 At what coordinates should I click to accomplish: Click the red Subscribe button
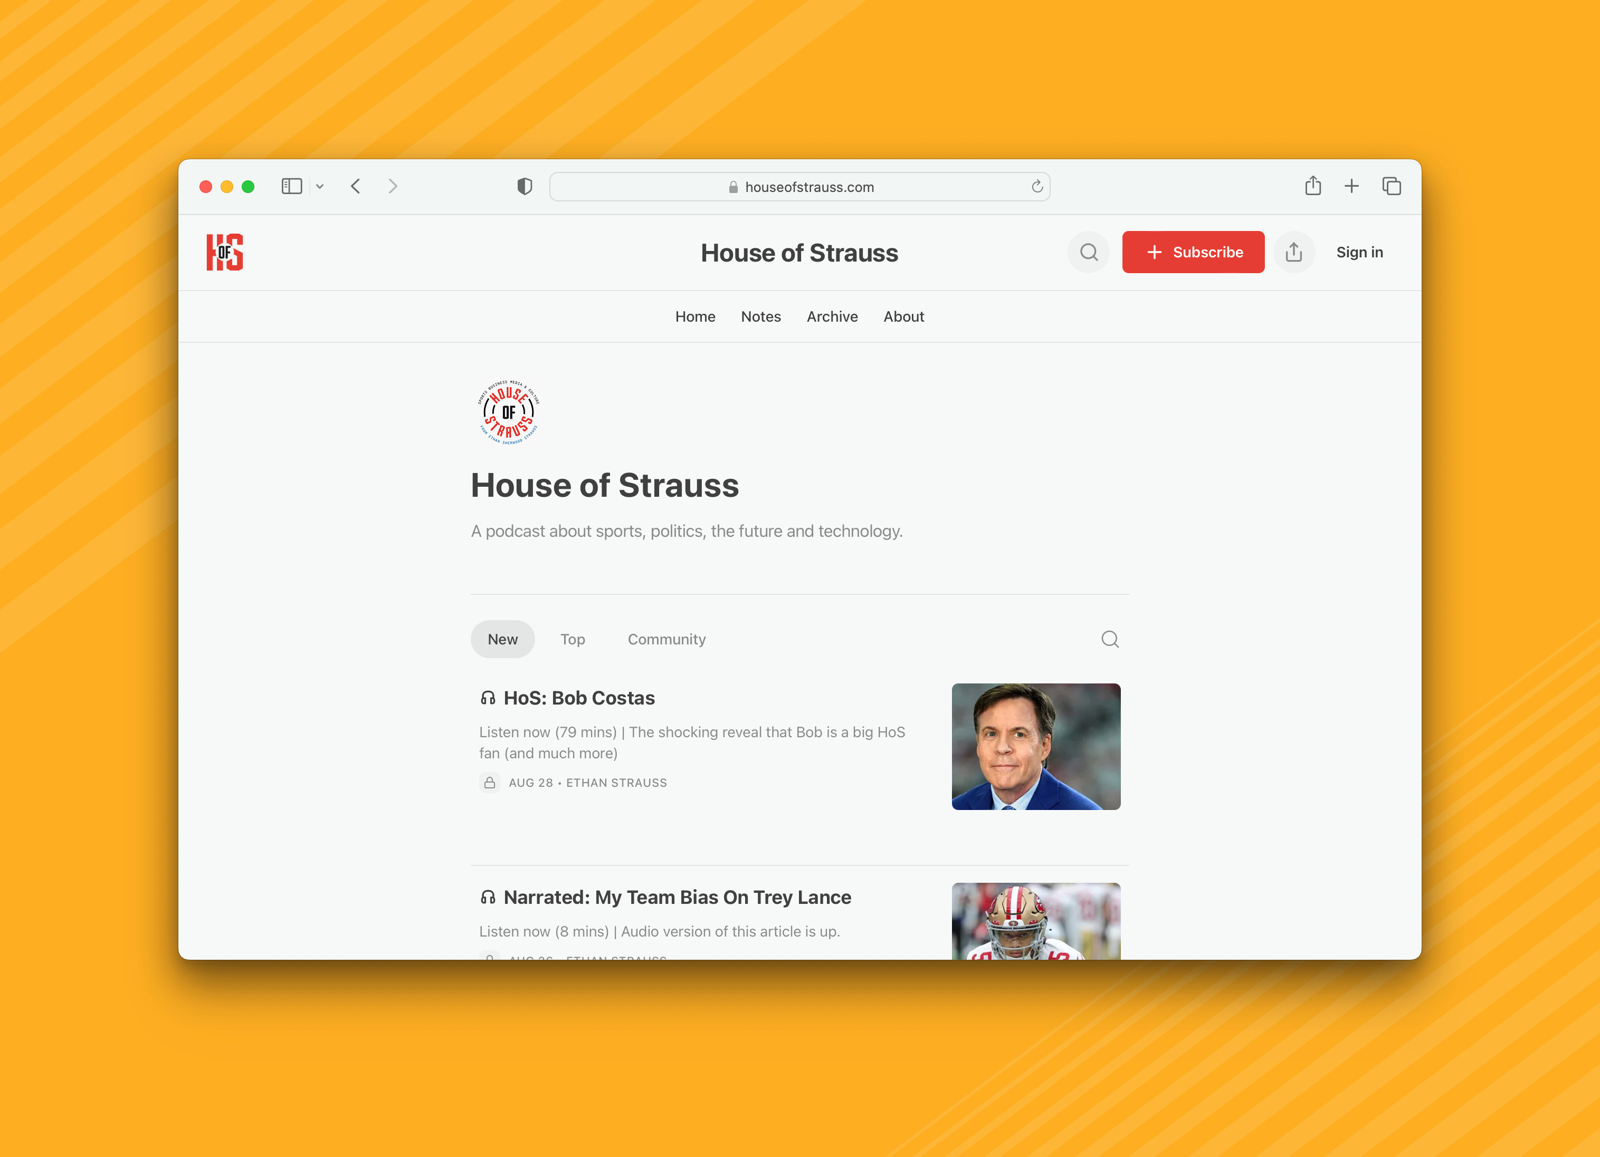[1193, 253]
